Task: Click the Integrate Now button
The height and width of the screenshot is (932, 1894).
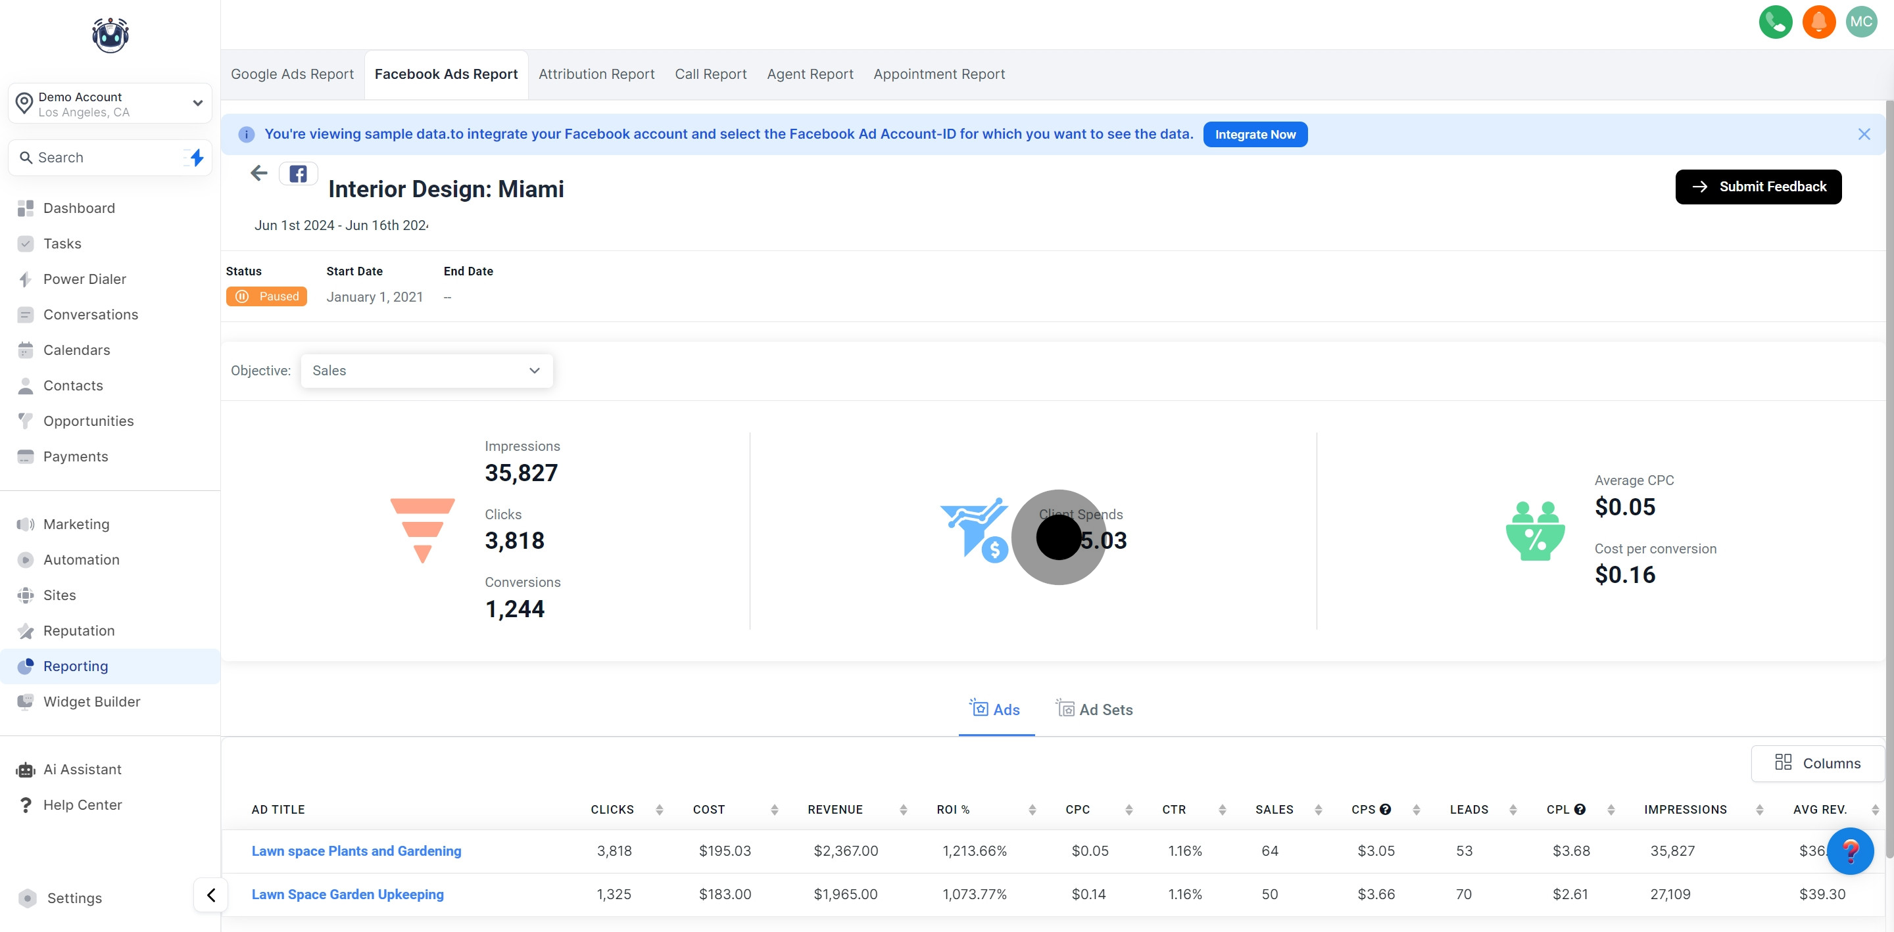Action: pyautogui.click(x=1255, y=135)
